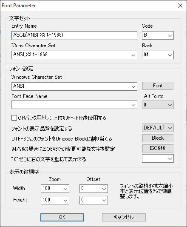Open the DEFAULT font quality dropdown
Image resolution: width=187 pixels, height=227 pixels.
coord(158,128)
